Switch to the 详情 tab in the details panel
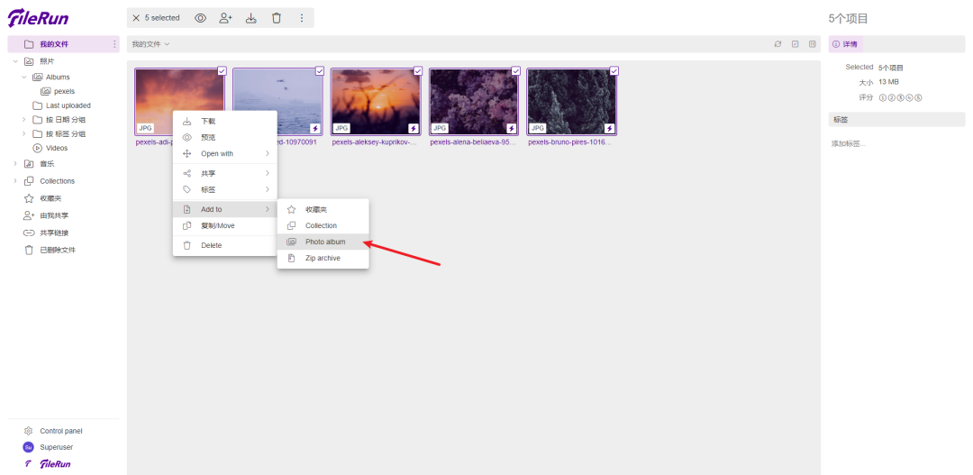The image size is (973, 475). [845, 44]
